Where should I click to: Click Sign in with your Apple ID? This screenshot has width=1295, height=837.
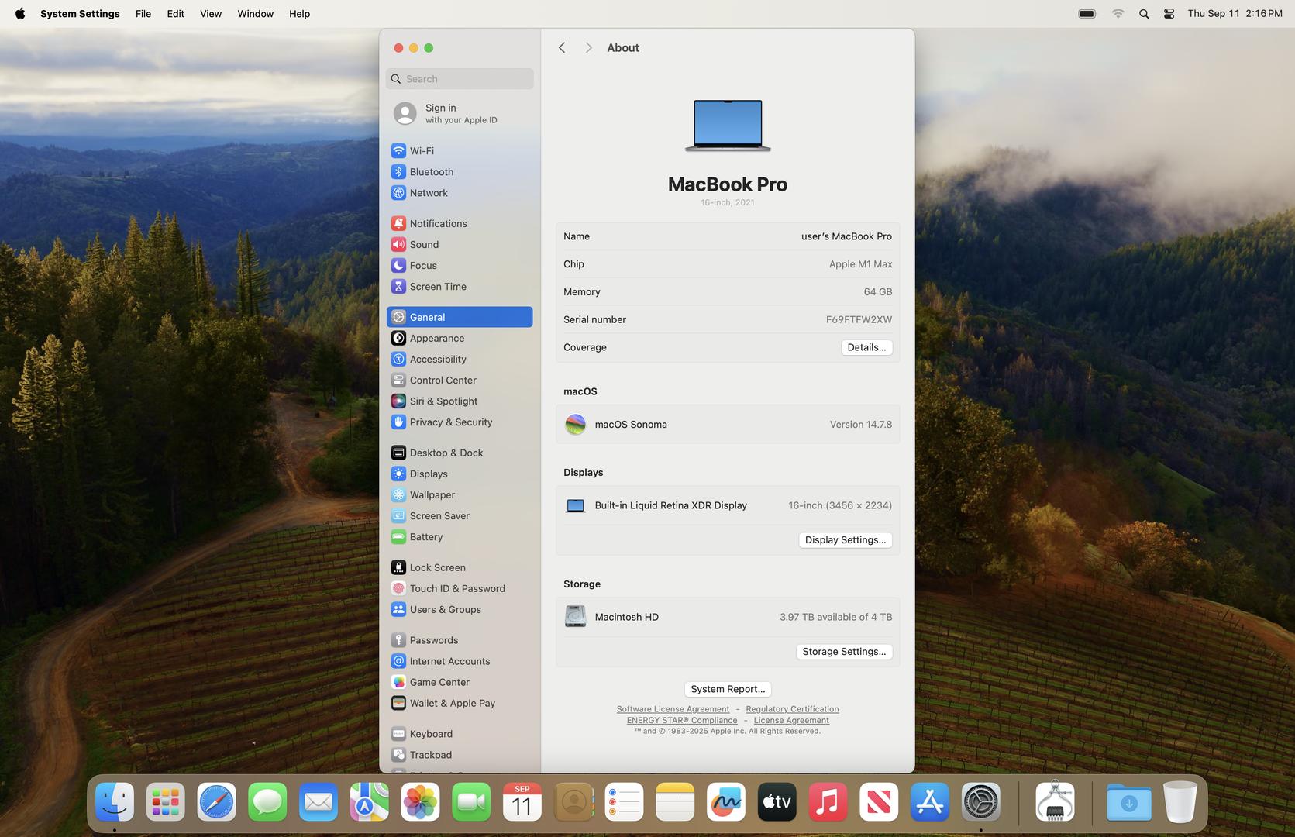[459, 113]
